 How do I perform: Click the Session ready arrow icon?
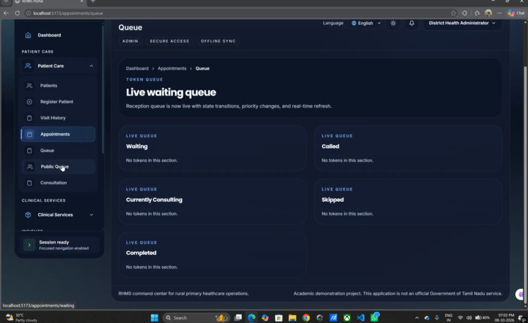(x=29, y=245)
